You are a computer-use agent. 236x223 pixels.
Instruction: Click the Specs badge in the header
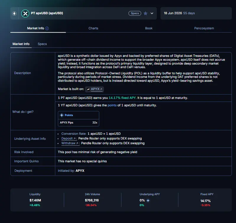coord(135,13)
